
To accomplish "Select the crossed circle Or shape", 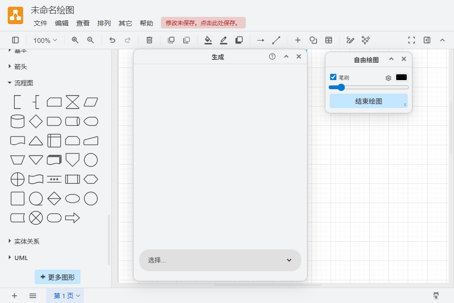I will coord(17,179).
